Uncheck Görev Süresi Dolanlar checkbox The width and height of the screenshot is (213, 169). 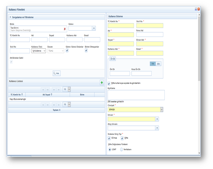point(67,50)
